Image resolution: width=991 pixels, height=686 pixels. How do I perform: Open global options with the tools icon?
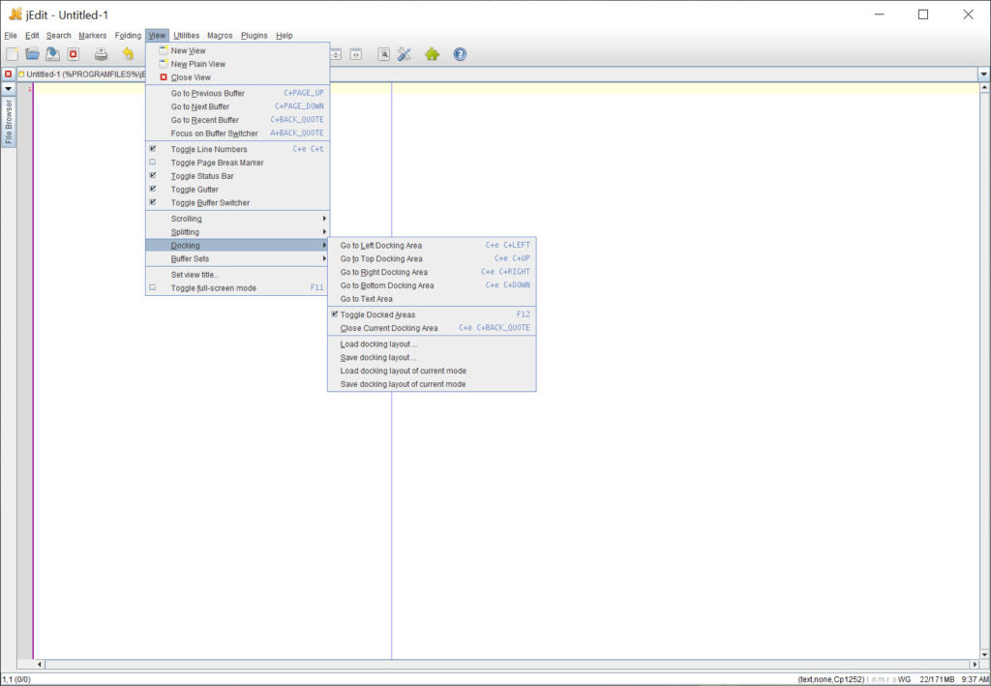click(x=405, y=54)
